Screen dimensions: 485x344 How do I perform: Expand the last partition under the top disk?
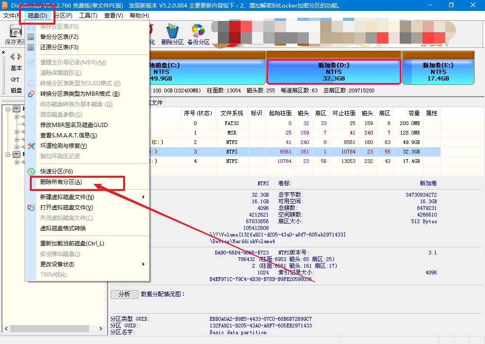pos(17,147)
